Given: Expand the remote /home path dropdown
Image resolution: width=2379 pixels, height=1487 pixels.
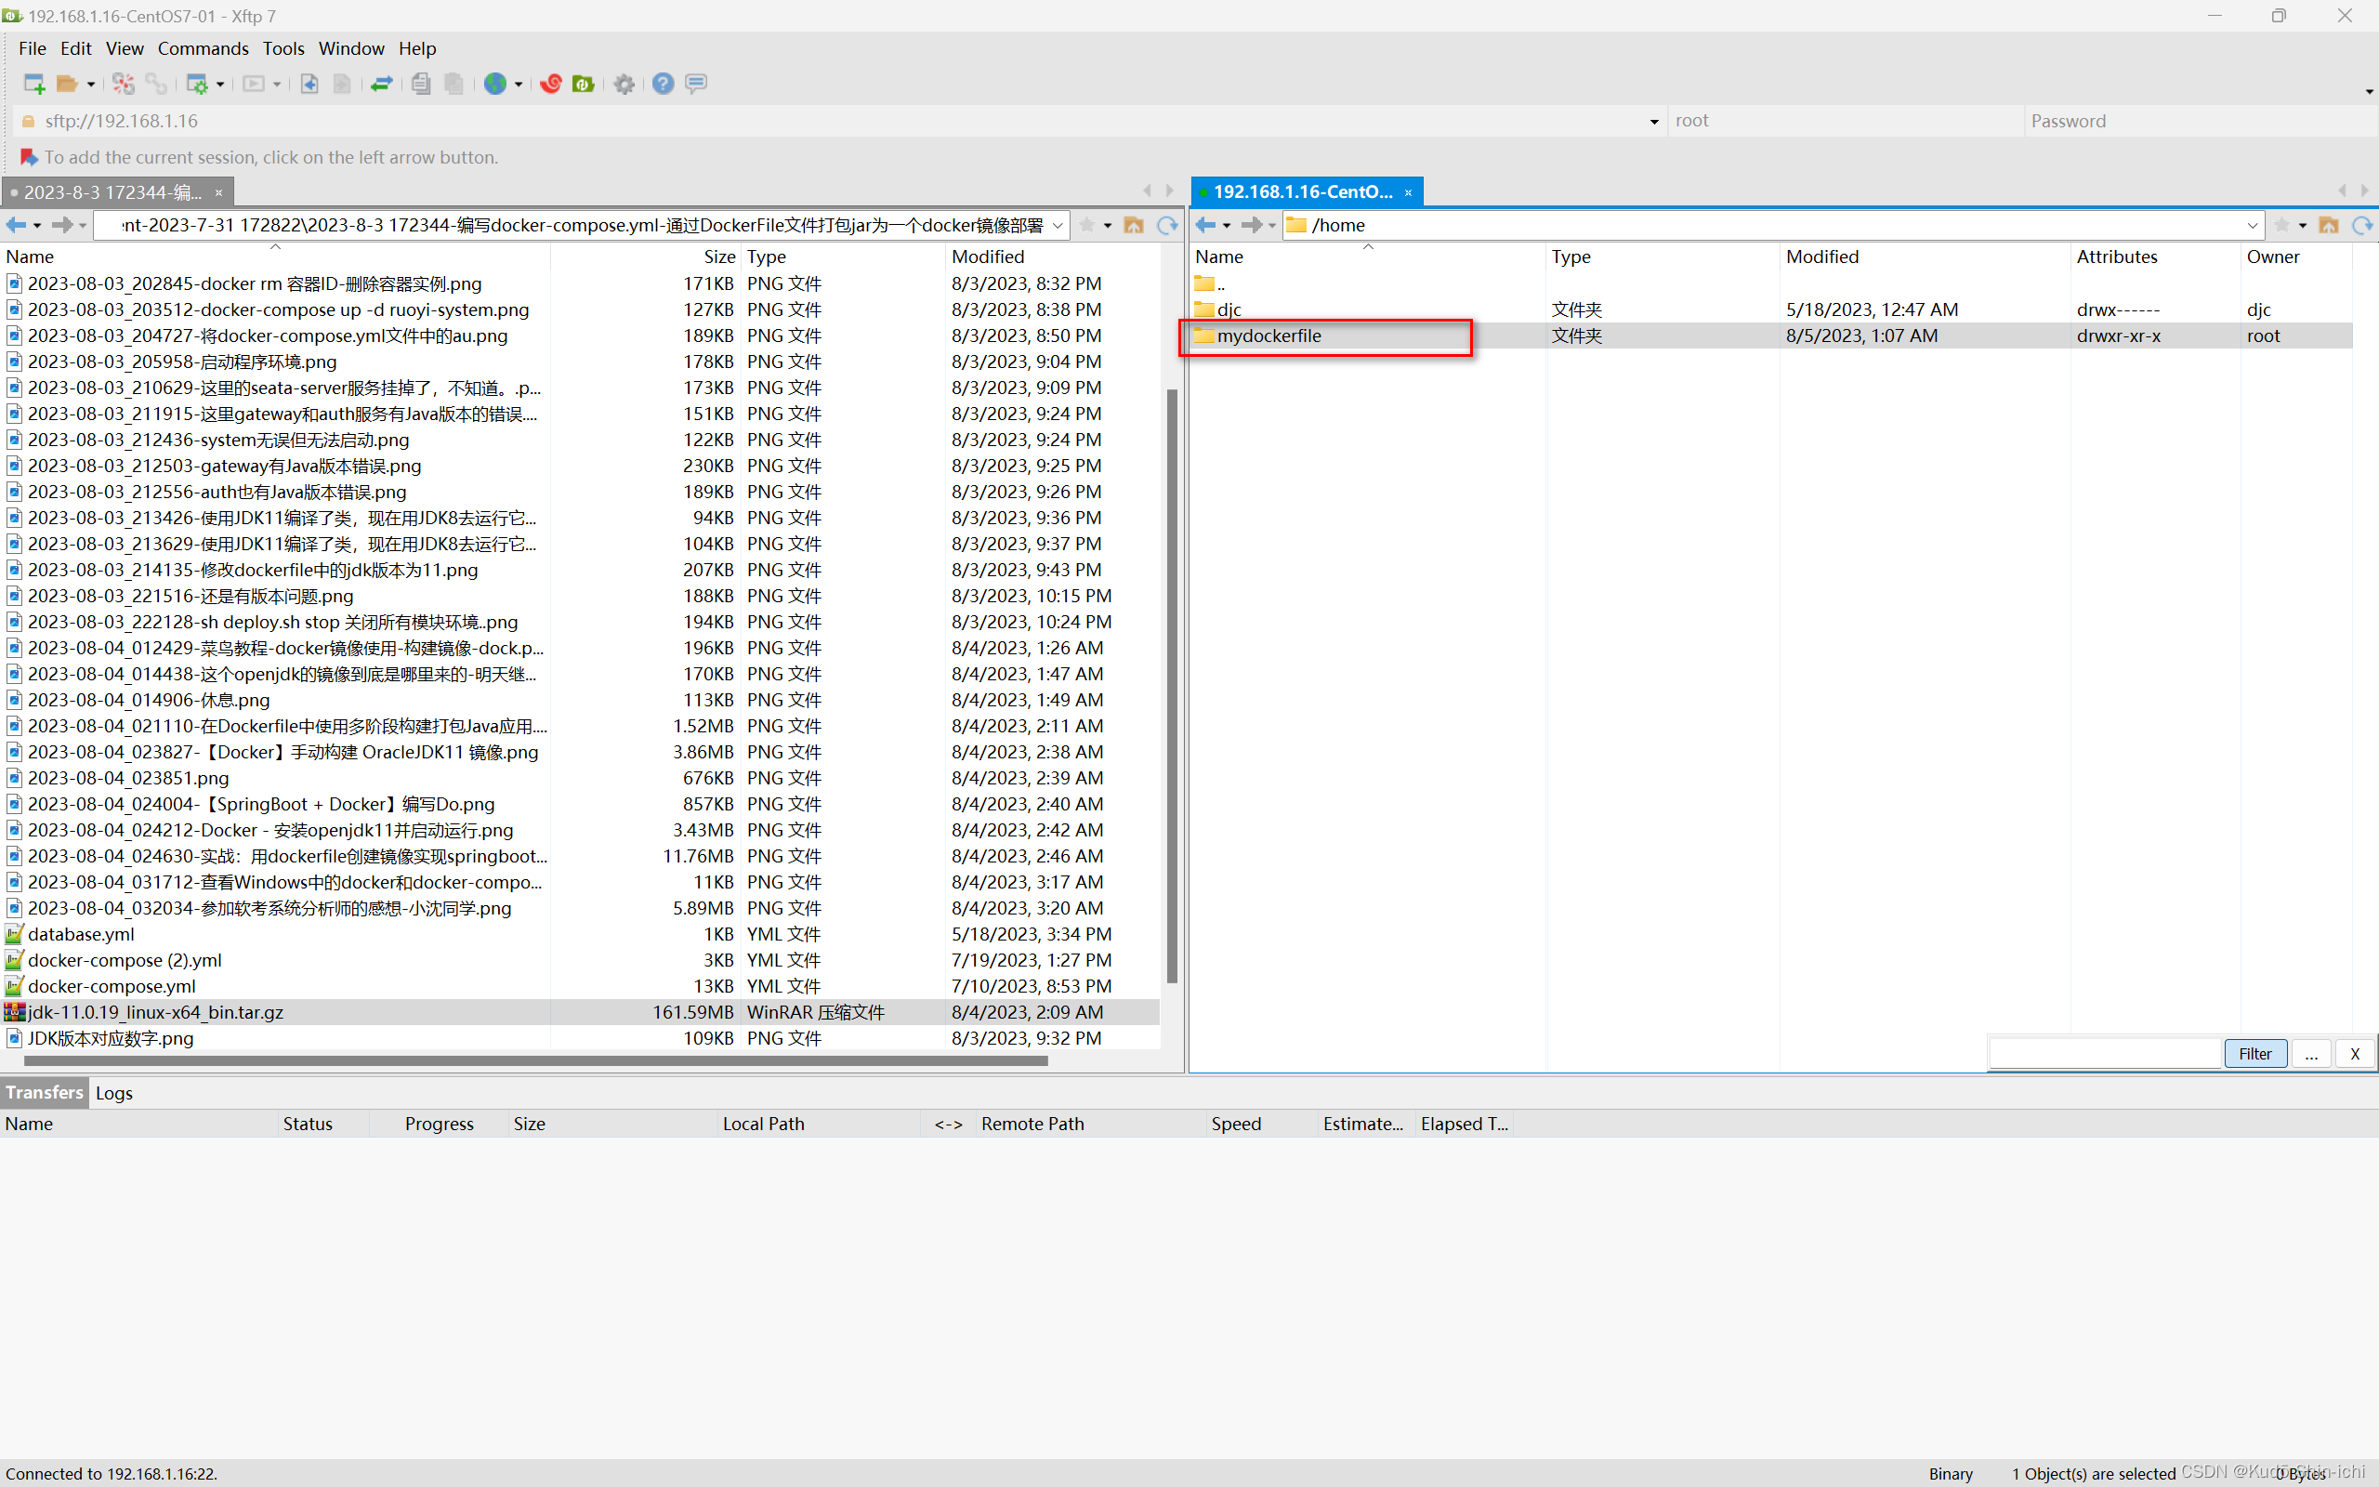Looking at the screenshot, I should click(x=2254, y=225).
